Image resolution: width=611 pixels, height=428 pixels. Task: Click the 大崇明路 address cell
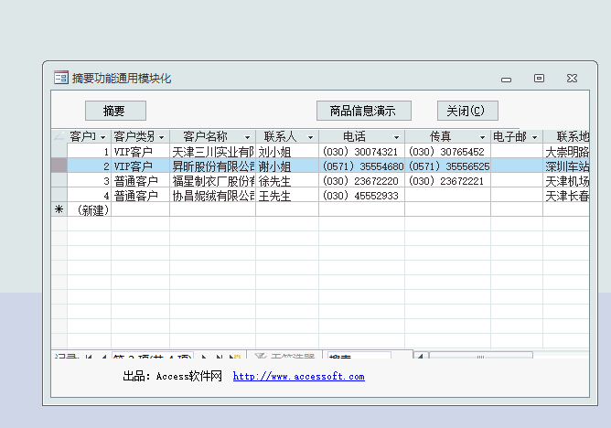tap(566, 152)
